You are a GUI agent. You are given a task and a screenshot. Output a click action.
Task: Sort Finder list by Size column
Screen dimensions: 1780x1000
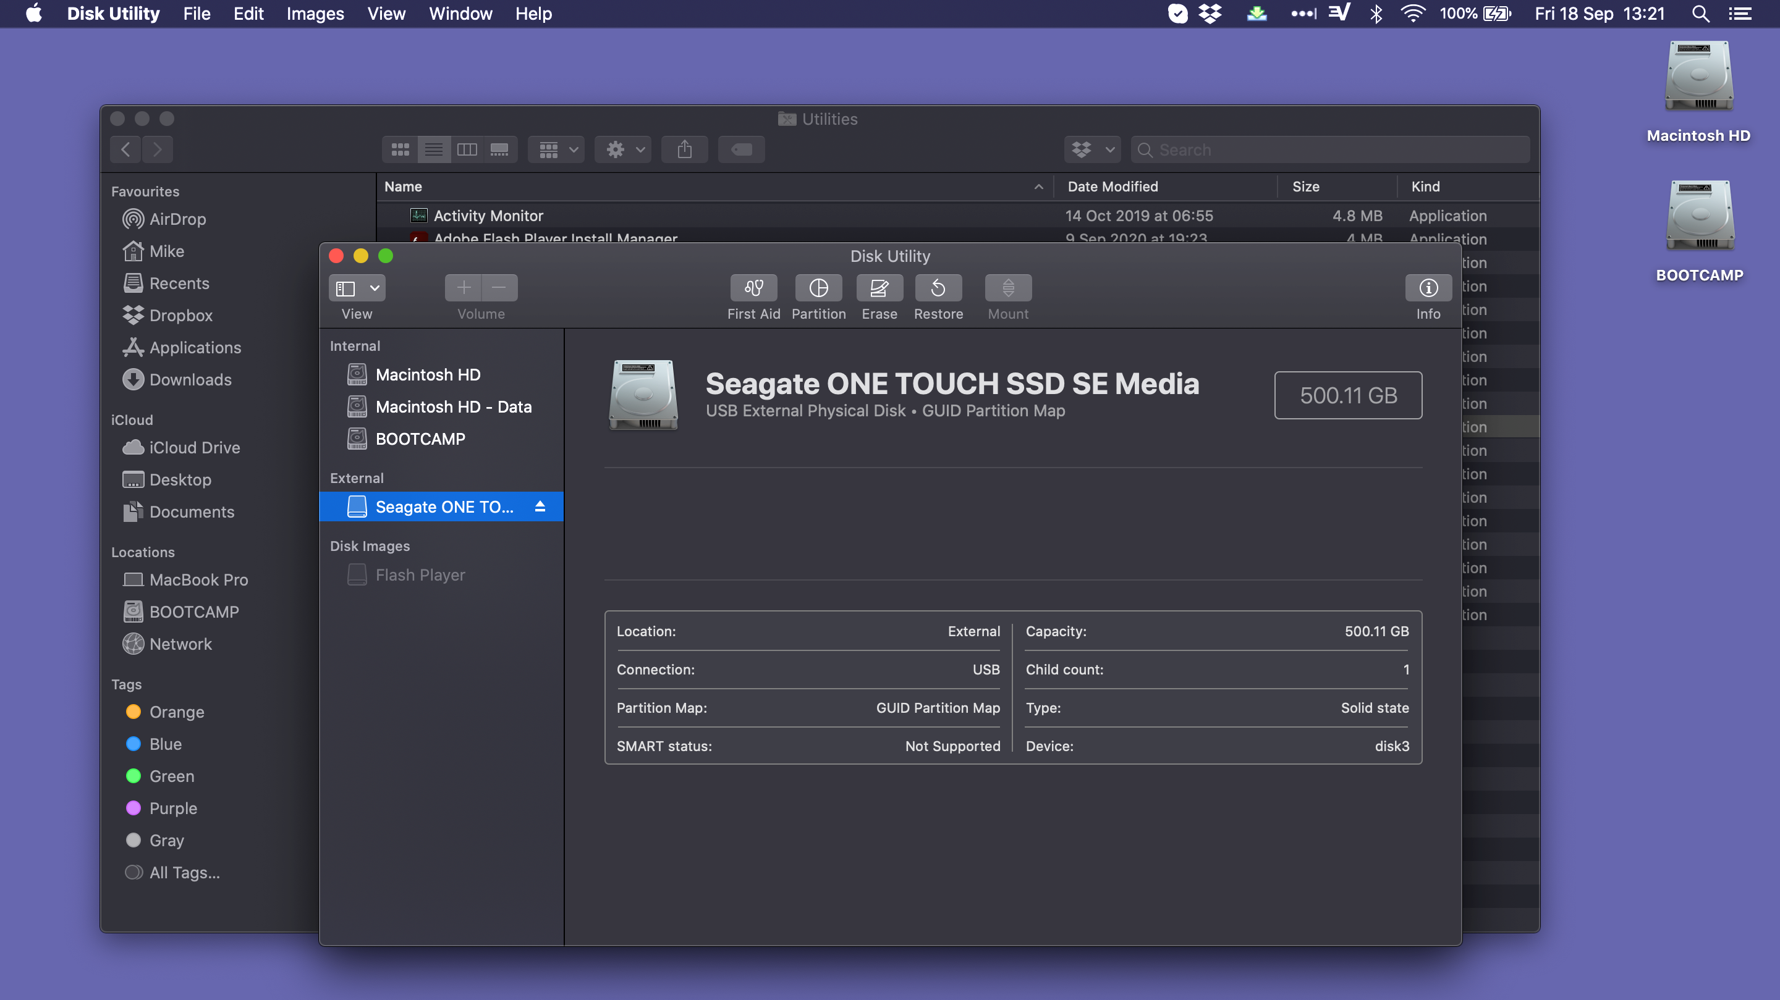click(1337, 187)
